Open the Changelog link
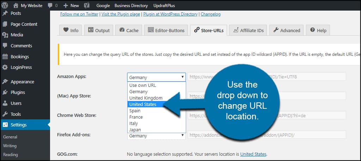This screenshot has width=361, height=161. [x=211, y=14]
